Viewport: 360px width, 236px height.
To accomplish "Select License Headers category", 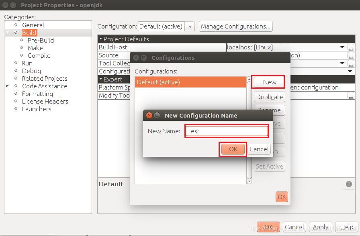I will [45, 102].
